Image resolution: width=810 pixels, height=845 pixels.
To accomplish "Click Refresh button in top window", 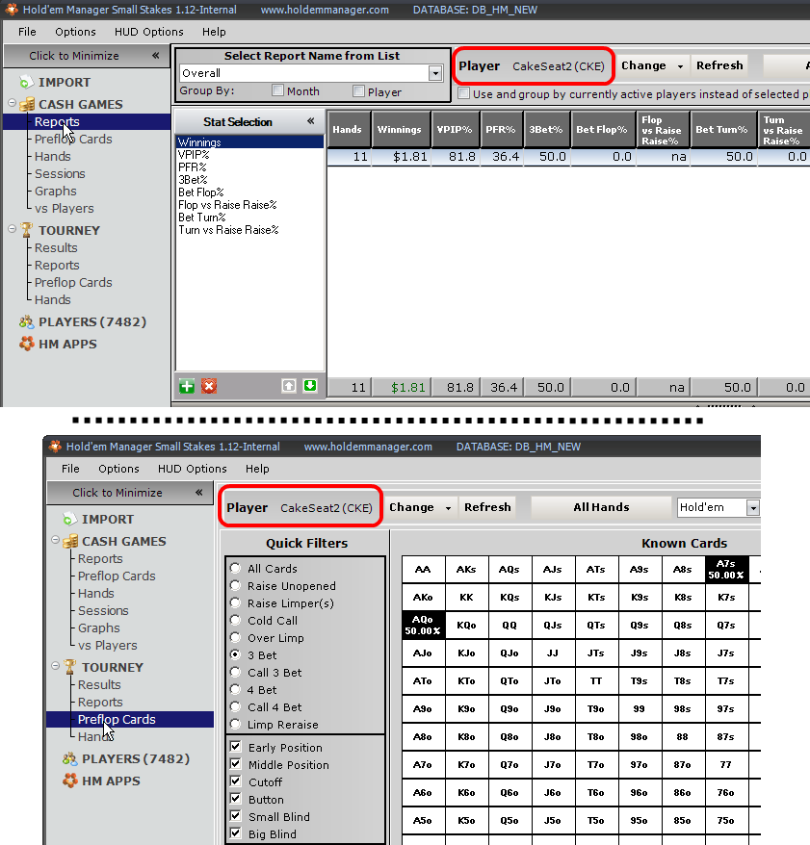I will 719,65.
